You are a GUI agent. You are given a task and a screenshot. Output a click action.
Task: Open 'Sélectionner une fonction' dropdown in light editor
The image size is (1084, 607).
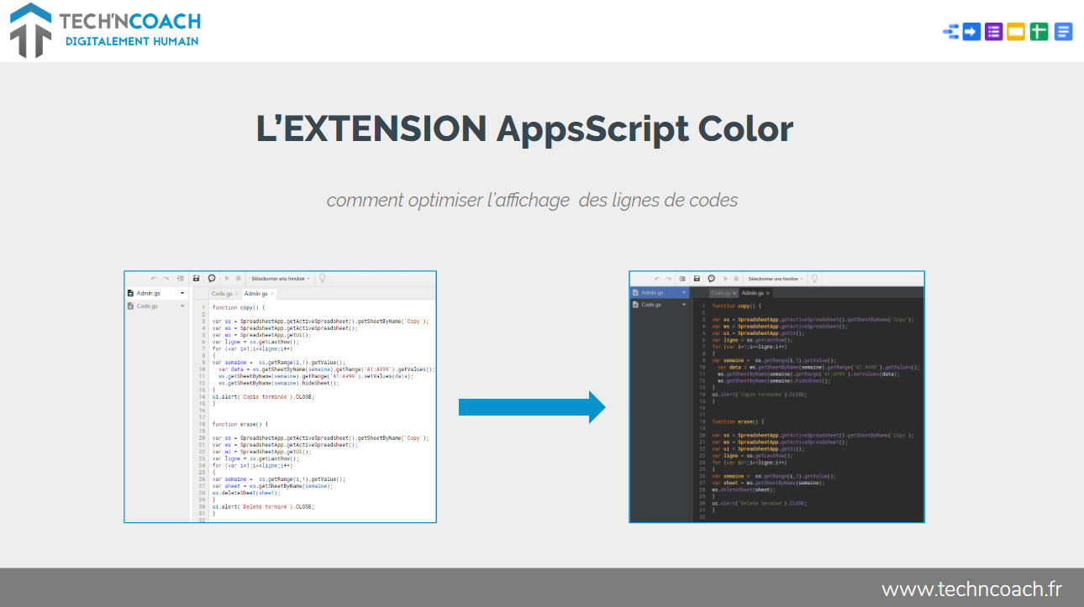tap(281, 278)
